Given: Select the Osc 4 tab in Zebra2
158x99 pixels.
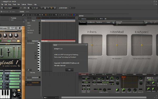Looking at the screenshot, I should point(124,74).
